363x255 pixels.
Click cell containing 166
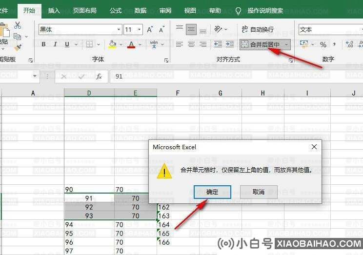click(178, 242)
